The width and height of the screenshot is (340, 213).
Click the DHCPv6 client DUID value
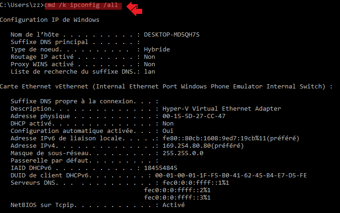click(231, 175)
